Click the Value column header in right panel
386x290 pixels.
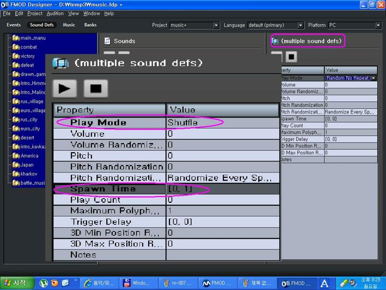click(351, 70)
